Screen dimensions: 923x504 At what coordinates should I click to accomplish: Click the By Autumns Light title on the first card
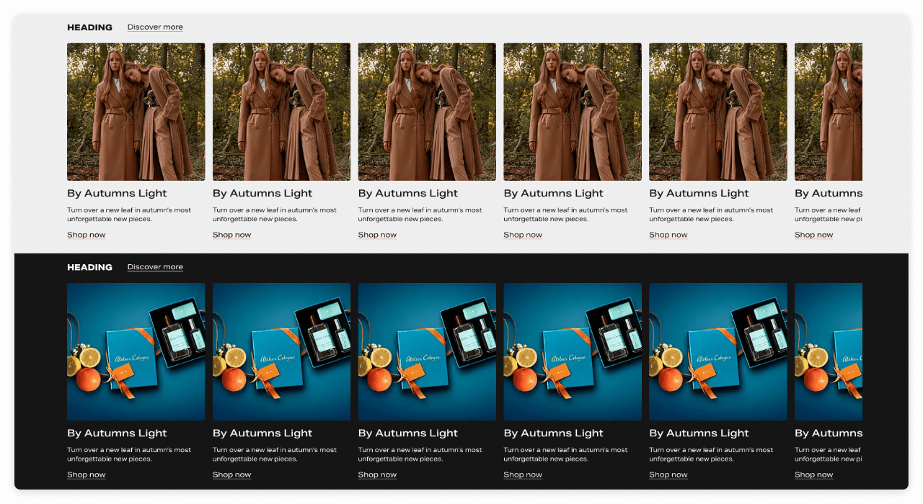117,193
